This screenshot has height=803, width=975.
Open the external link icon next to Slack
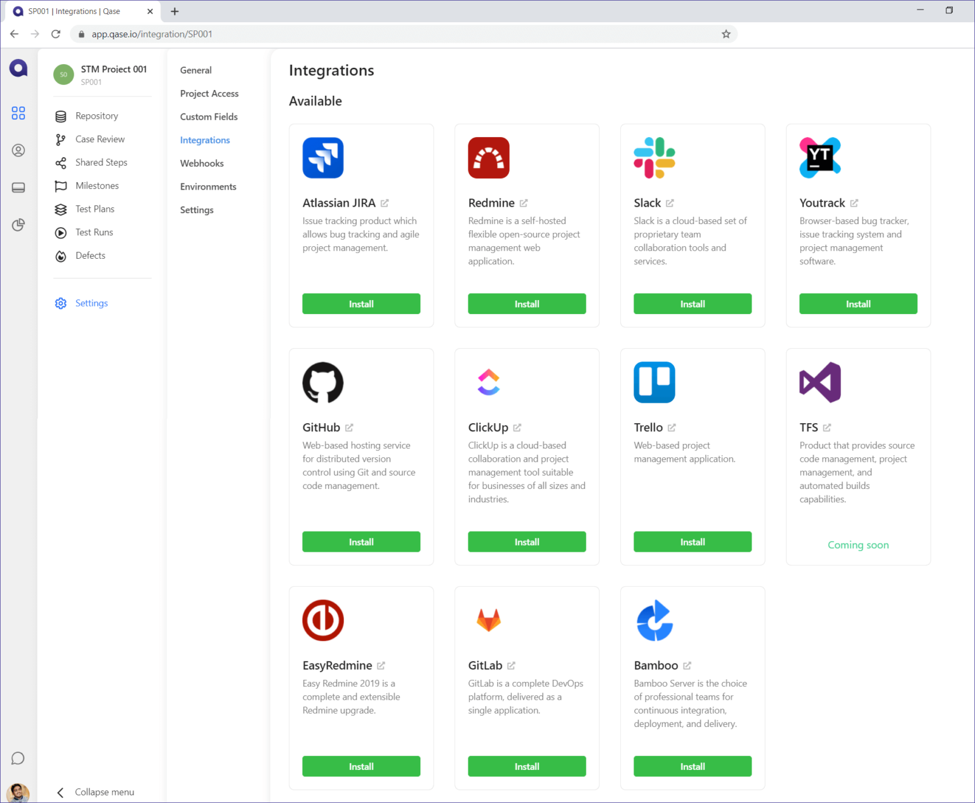pyautogui.click(x=670, y=203)
